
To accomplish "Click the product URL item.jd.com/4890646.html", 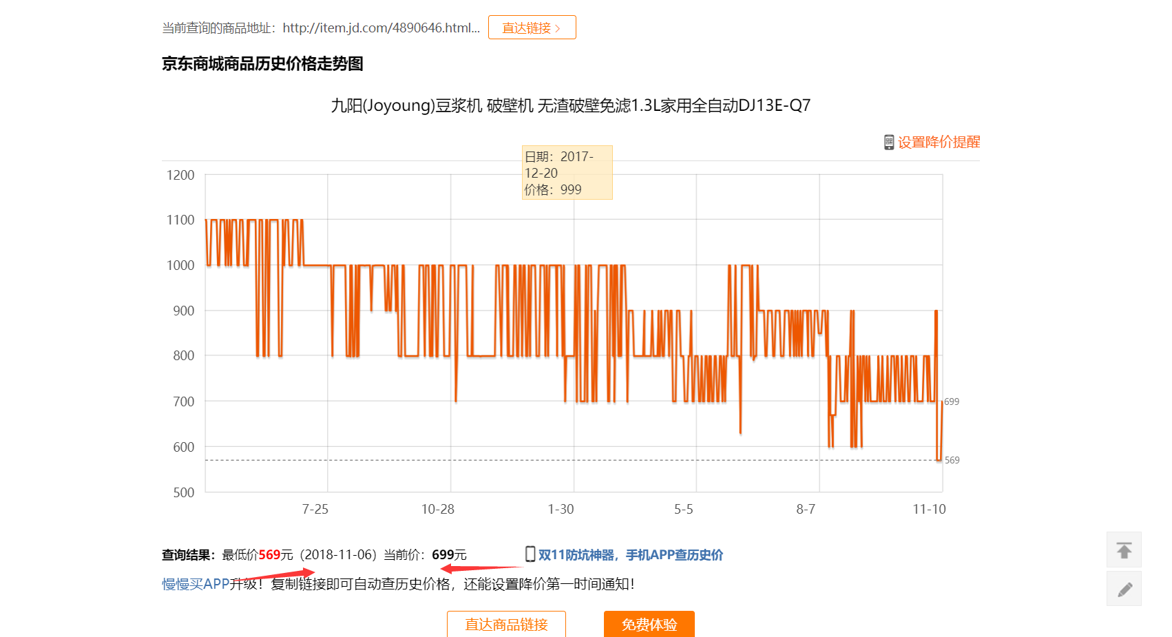I will coord(381,28).
